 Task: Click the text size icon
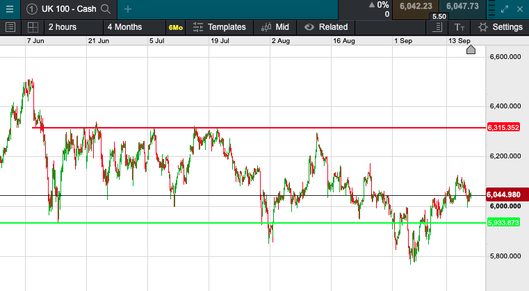[459, 27]
